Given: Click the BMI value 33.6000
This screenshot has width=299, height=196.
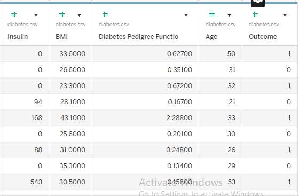Looking at the screenshot, I should pos(72,54).
